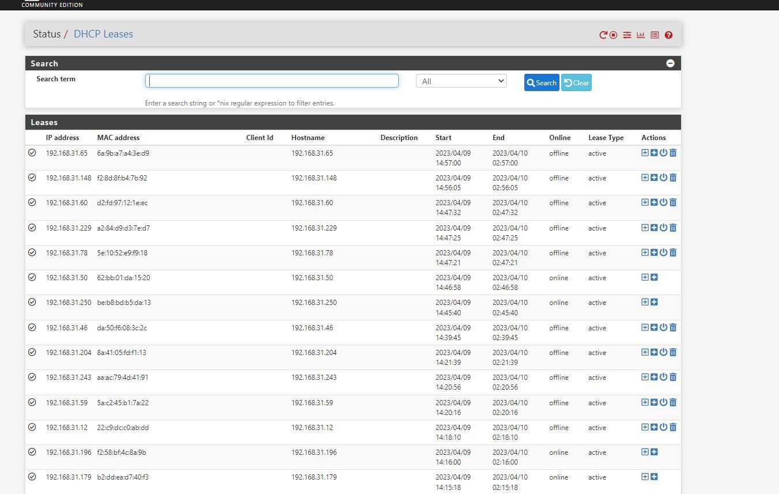Delete lease for 192.168.31.148
This screenshot has width=779, height=494.
tap(673, 178)
